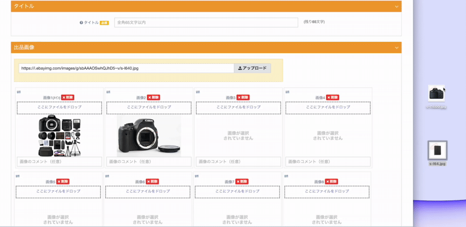The height and width of the screenshot is (227, 466).
Task: Click the アップロード button
Action: point(252,68)
